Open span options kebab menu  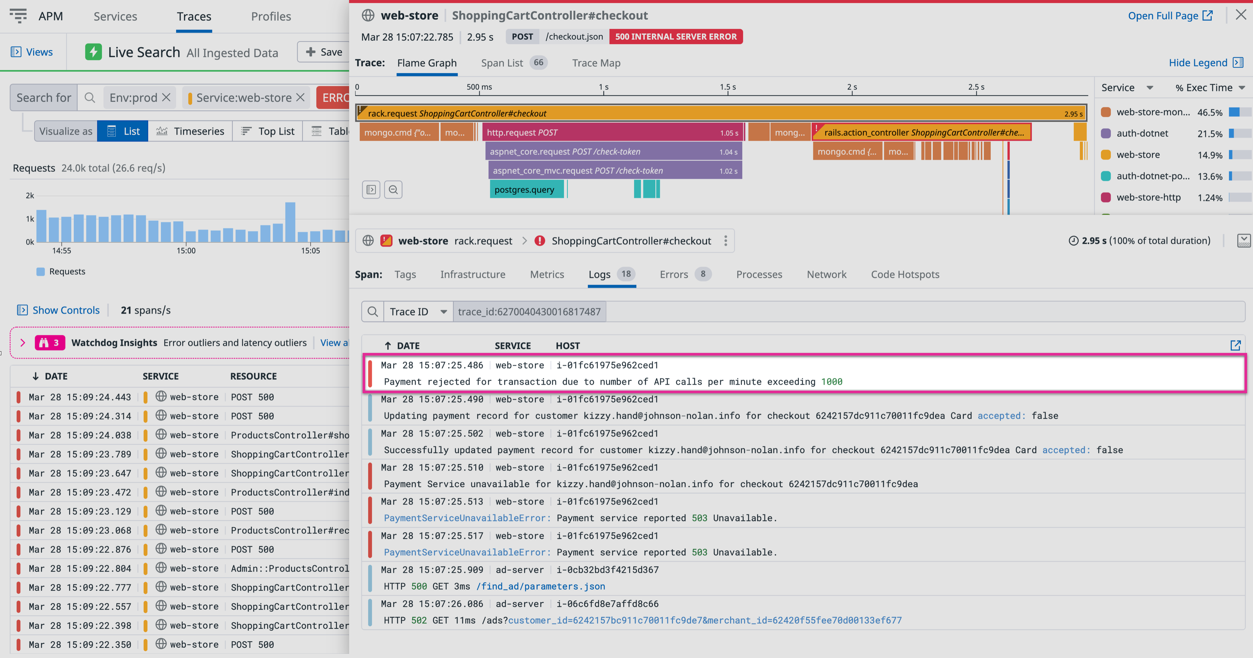click(x=726, y=240)
